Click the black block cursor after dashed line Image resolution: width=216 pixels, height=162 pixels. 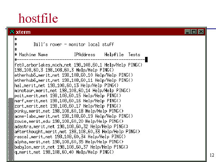coord(147,60)
